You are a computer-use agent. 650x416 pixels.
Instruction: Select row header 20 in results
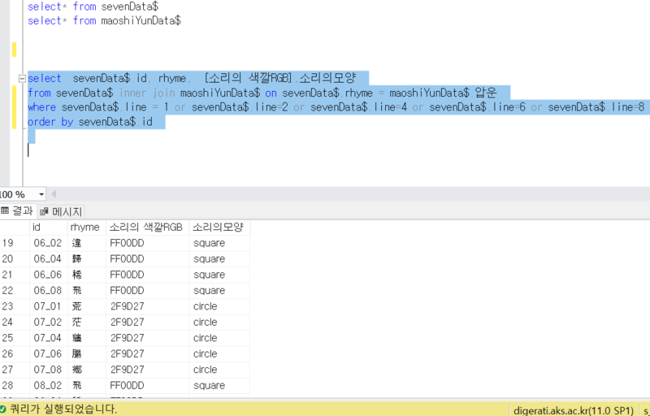(15, 259)
